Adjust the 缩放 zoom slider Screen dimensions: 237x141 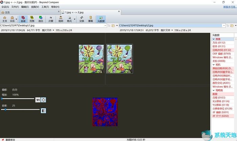[x=18, y=99]
